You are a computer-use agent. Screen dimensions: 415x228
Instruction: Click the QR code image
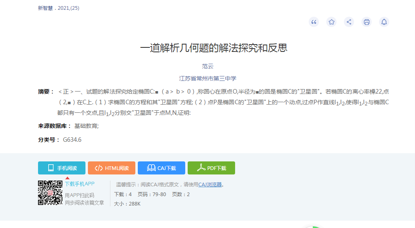(50, 193)
